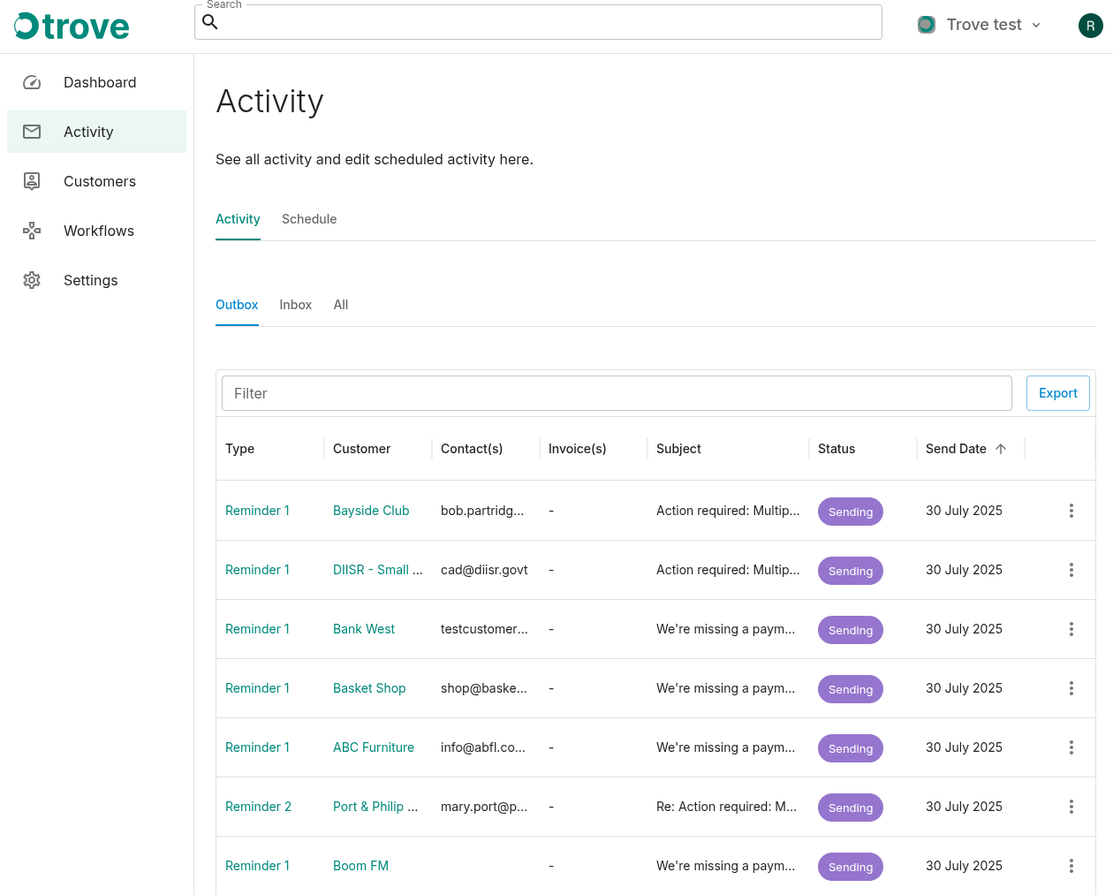Open the kebab menu on the Bayside Club row
The width and height of the screenshot is (1113, 895).
pos(1071,511)
